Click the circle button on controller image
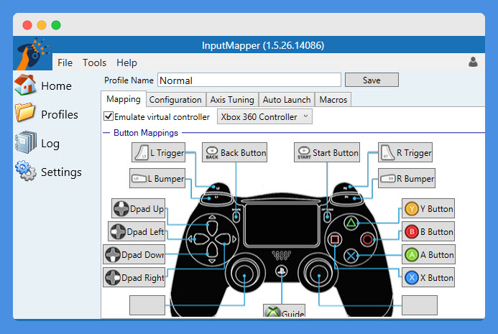The image size is (498, 334). [367, 239]
